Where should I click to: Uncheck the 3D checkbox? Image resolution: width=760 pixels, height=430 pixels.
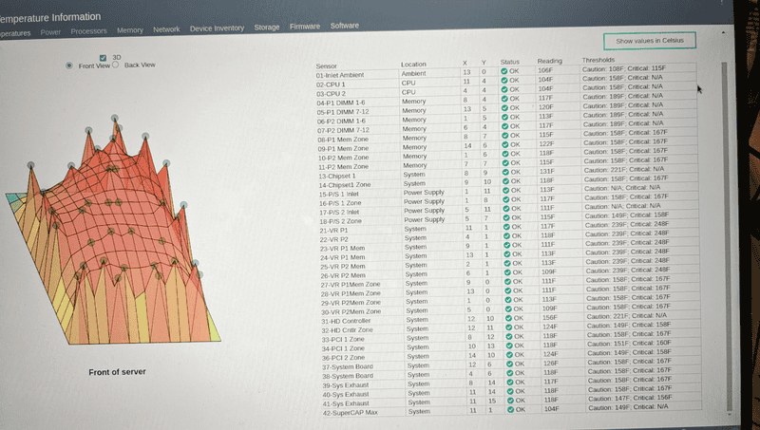(103, 57)
